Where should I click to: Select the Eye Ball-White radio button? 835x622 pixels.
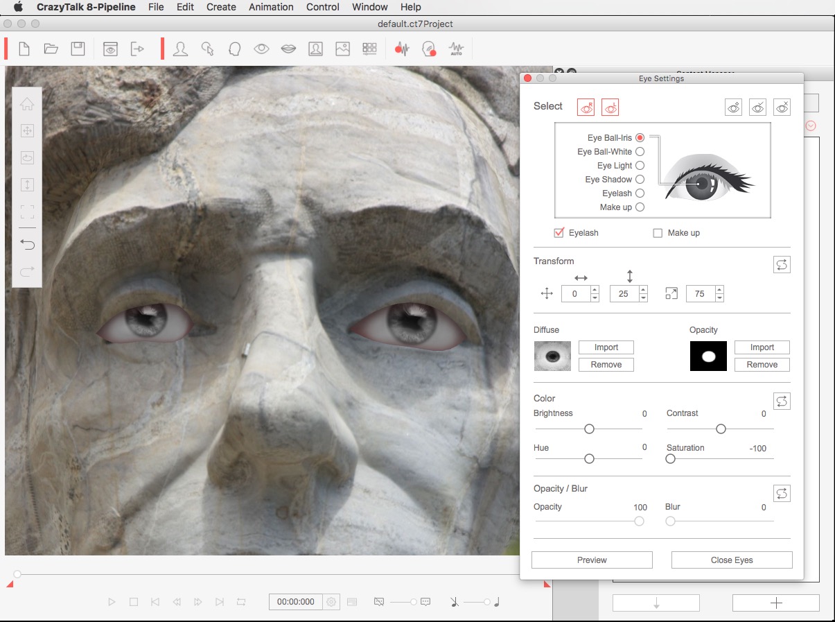tap(640, 152)
